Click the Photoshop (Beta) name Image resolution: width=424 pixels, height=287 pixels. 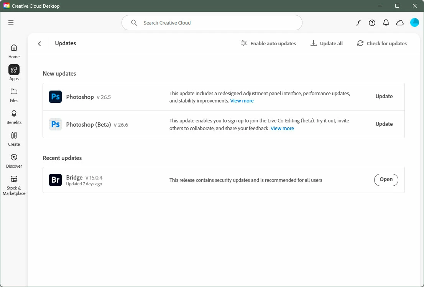tap(89, 125)
